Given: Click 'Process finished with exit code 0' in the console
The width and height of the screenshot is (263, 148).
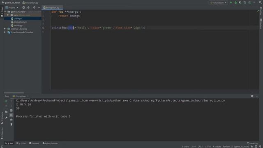Looking at the screenshot, I should [x=43, y=116].
